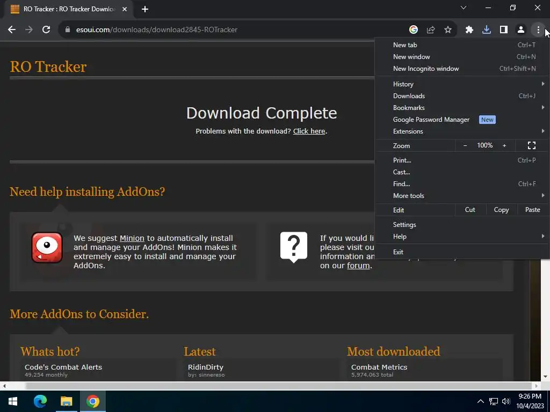The width and height of the screenshot is (550, 412).
Task: Click the three-dot Chrome menu button
Action: coord(538,30)
